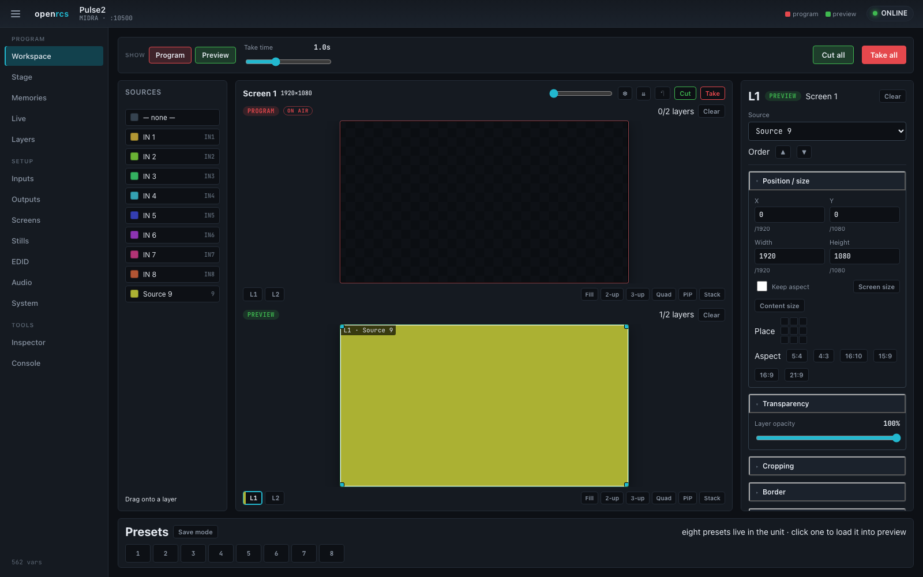Click the Screen 1 Take button
Screen dimensions: 923x577
[x=712, y=93]
